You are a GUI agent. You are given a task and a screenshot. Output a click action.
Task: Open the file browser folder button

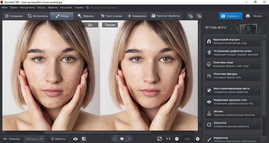[122, 139]
